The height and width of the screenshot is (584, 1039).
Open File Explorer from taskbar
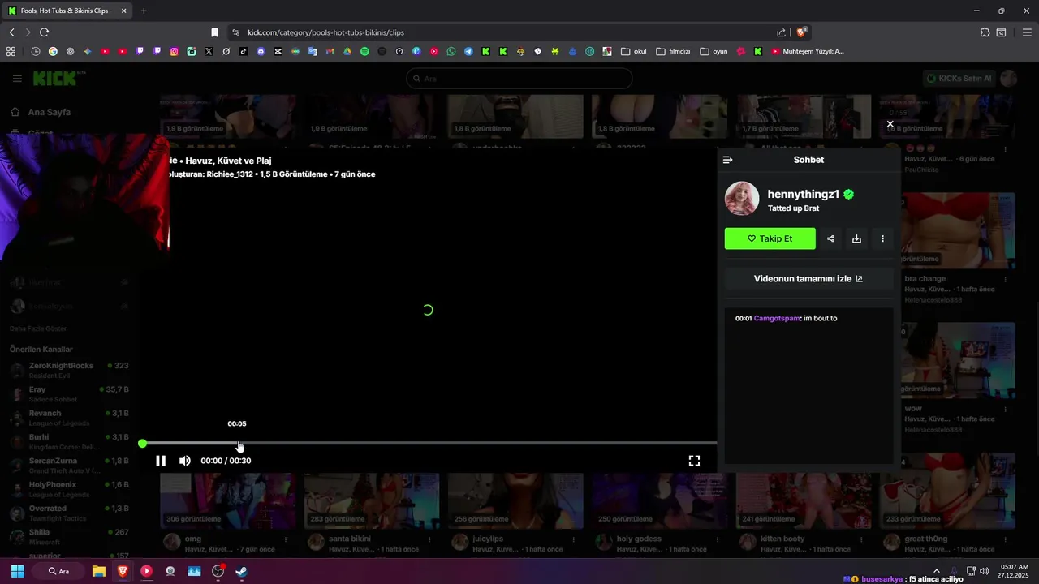click(98, 571)
